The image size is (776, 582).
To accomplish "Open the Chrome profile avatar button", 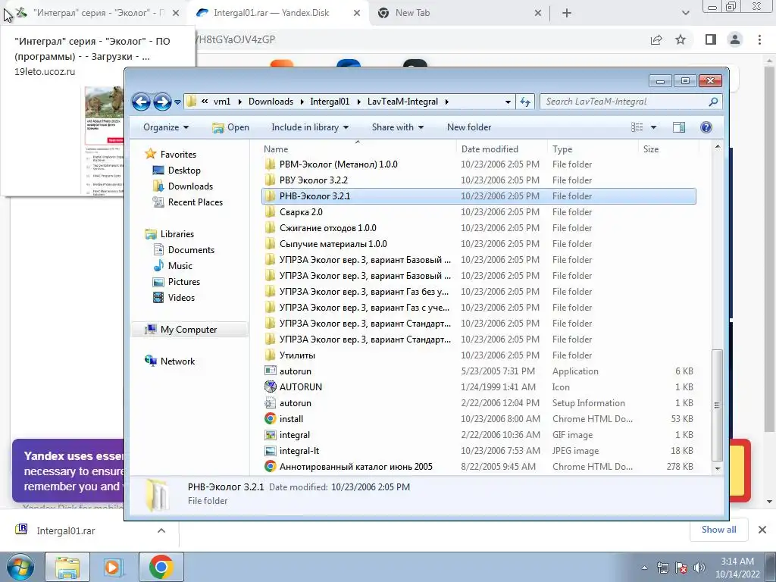I will [x=735, y=39].
